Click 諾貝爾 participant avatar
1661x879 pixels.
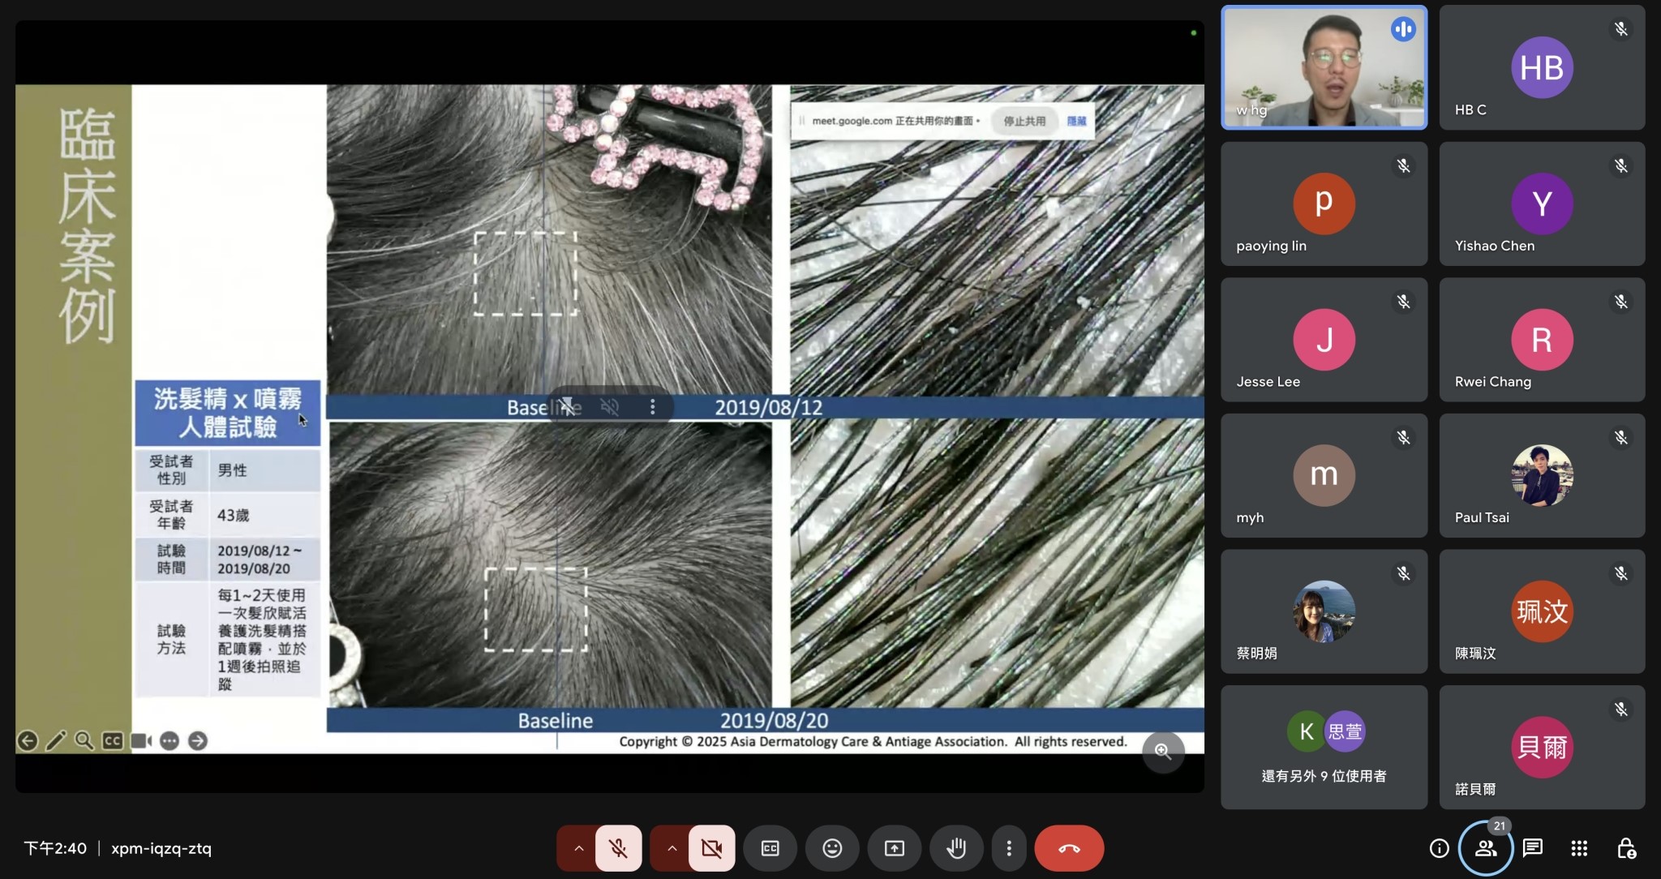point(1542,747)
